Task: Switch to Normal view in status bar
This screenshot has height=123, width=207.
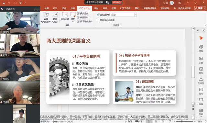Action: (x=149, y=121)
